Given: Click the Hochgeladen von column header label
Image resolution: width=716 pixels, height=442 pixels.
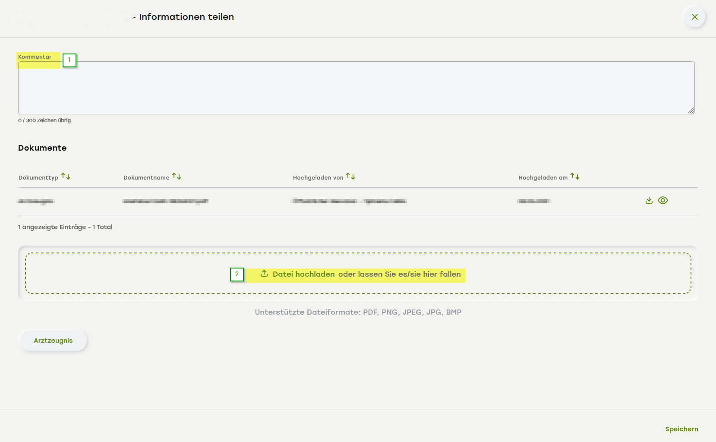Looking at the screenshot, I should coord(318,177).
